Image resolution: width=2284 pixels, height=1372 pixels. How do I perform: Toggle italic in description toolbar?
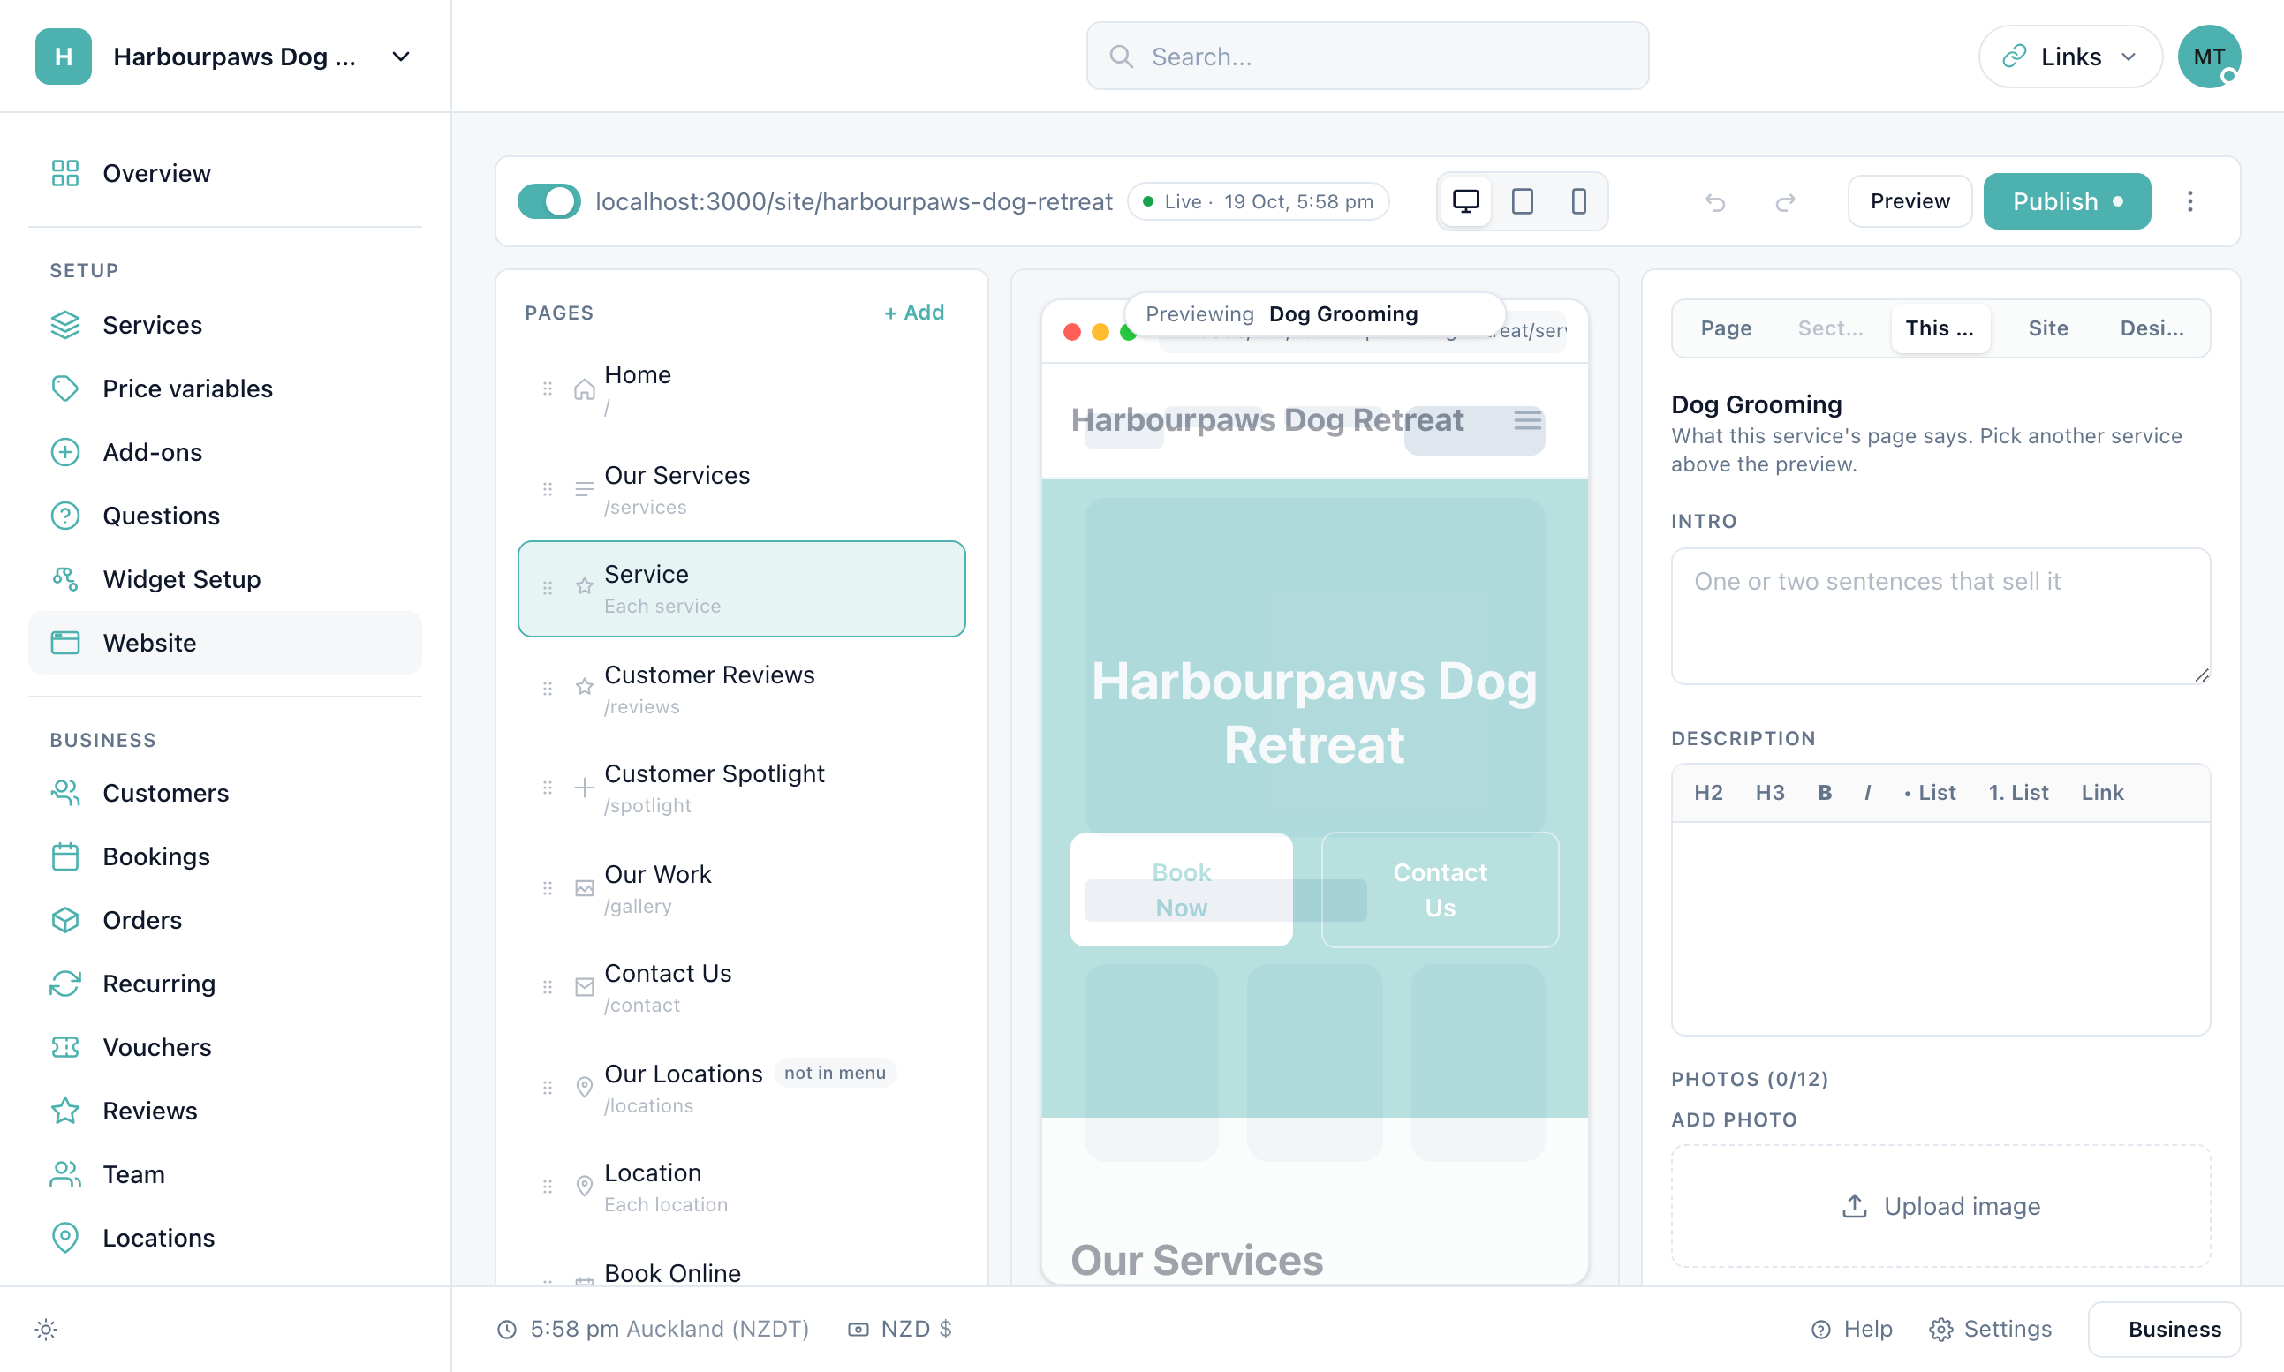pyautogui.click(x=1867, y=792)
